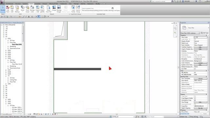Toggle the Sun Path checkbox
210x118 pixels.
195,69
